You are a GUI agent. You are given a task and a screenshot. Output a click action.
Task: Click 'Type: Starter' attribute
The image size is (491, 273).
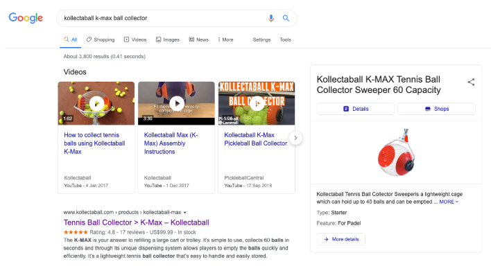[x=331, y=213]
